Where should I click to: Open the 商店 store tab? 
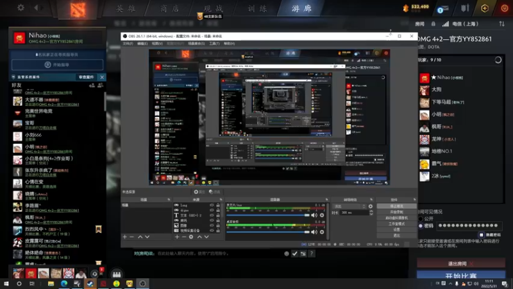point(169,8)
